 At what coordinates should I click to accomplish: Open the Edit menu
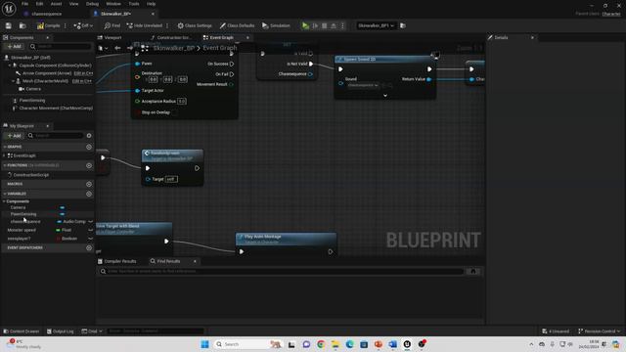pos(39,4)
